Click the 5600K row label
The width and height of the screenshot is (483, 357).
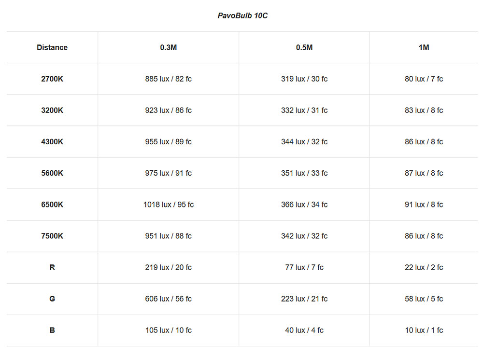point(52,173)
